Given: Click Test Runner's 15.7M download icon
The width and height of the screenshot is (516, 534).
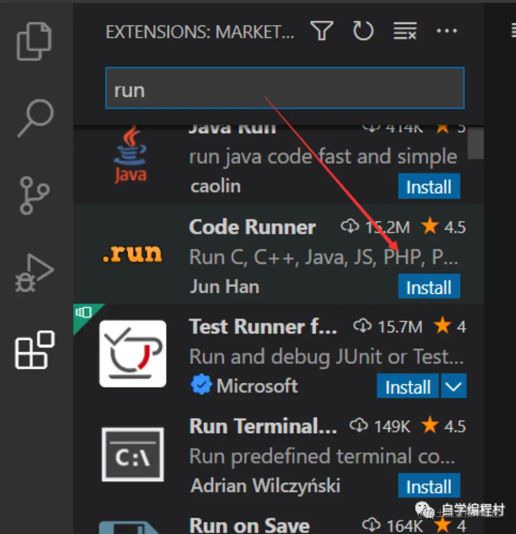Looking at the screenshot, I should (362, 326).
